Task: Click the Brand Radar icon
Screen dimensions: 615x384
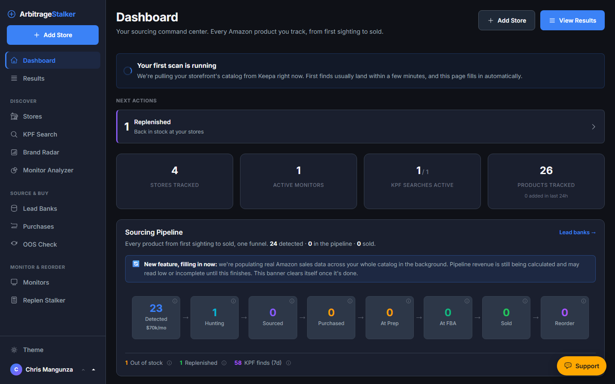Action: click(x=14, y=152)
